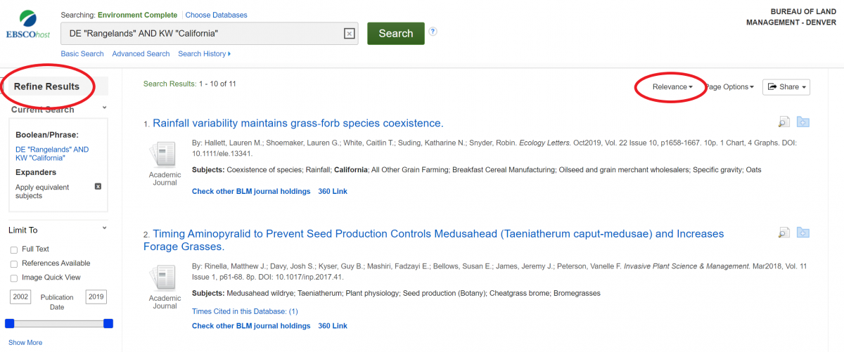
Task: Open the Relevance sort dropdown
Action: [672, 87]
